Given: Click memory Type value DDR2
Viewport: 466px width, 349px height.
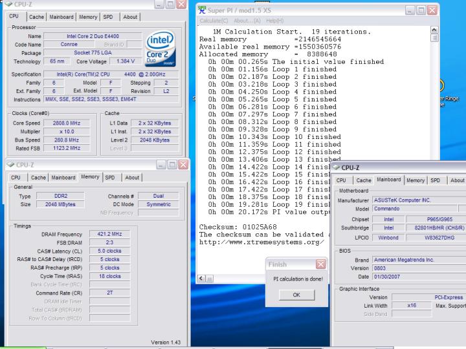Looking at the screenshot, I should point(61,196).
